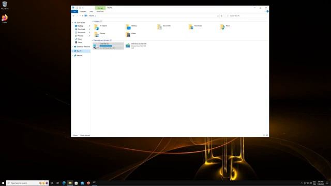This screenshot has height=186, width=331.
Task: Open the Downloads folder in main pane
Action: [x=195, y=27]
